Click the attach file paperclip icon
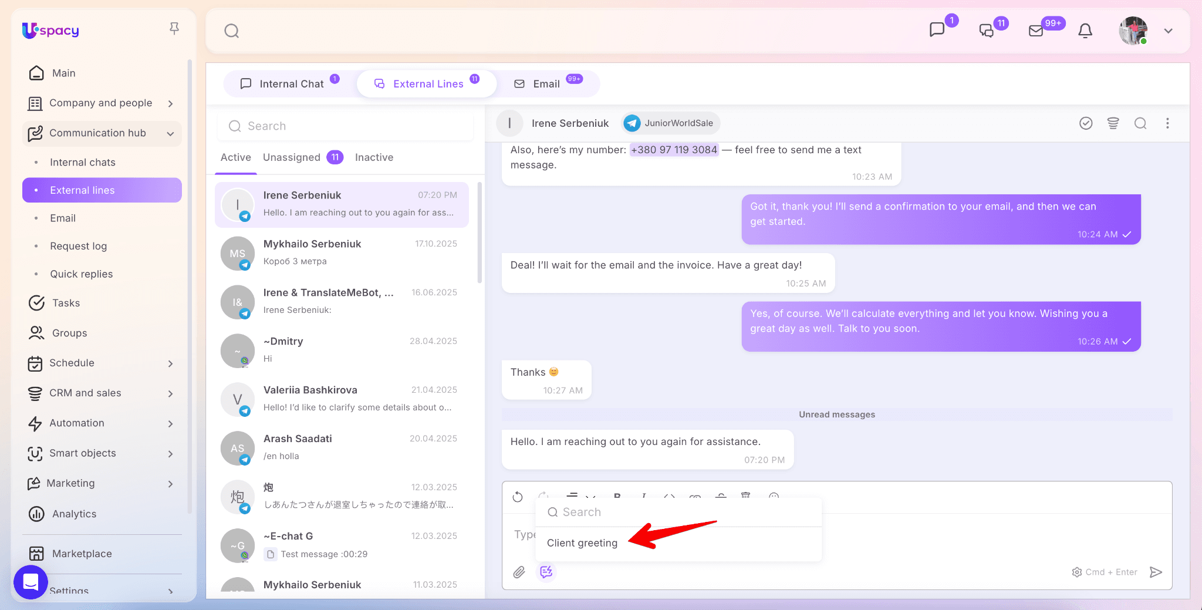 click(519, 572)
